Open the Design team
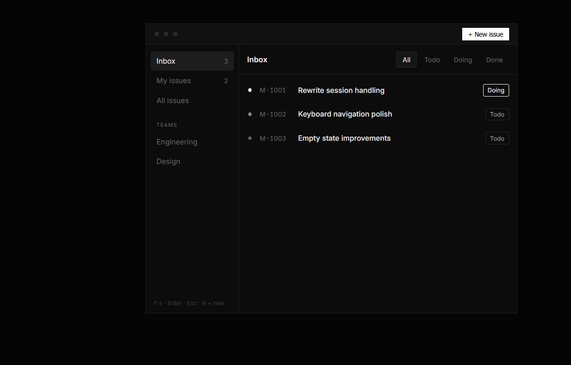The width and height of the screenshot is (571, 365). tap(192, 162)
